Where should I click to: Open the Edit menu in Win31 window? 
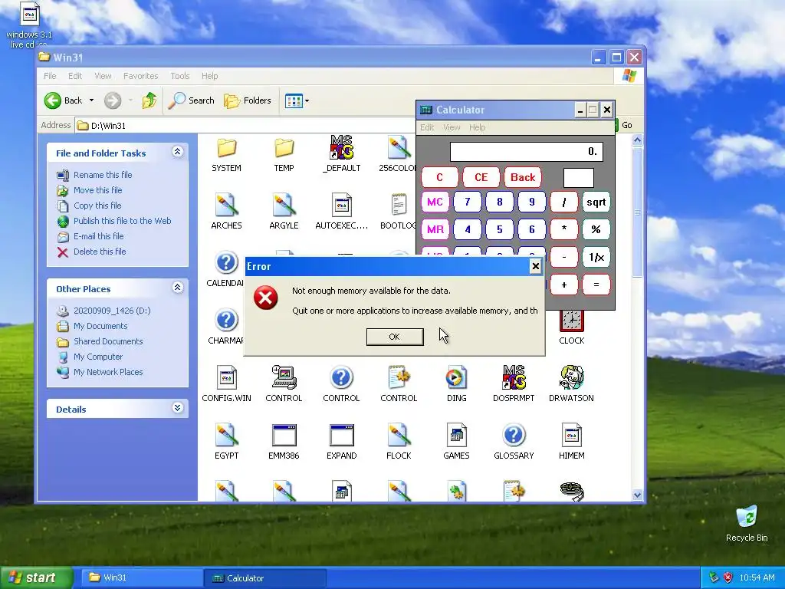tap(75, 76)
